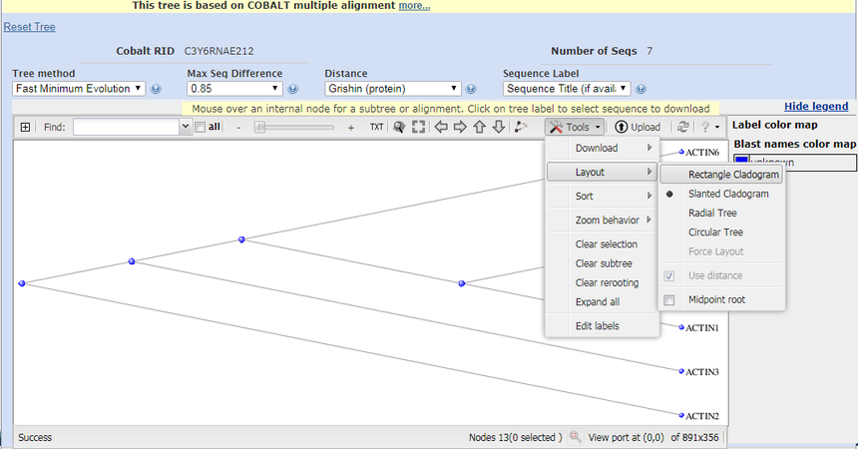Click the fit-to-window expand icon
Screen dimensions: 858x449
[x=419, y=127]
